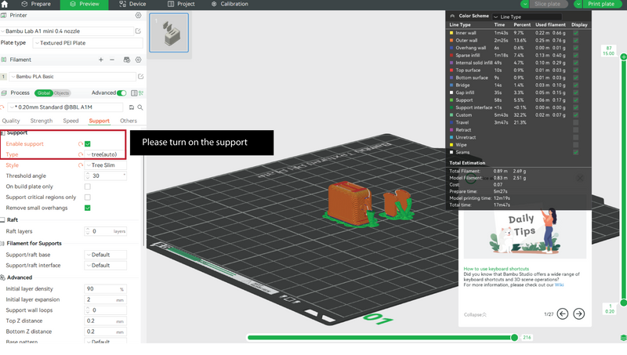Toggle the Advanced mode switch
The image size is (627, 355).
[x=121, y=92]
